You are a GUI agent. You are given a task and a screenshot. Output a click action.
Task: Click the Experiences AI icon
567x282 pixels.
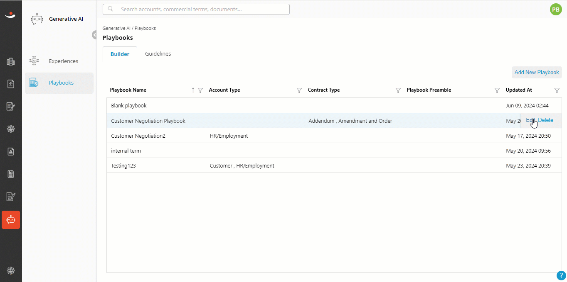(x=34, y=61)
